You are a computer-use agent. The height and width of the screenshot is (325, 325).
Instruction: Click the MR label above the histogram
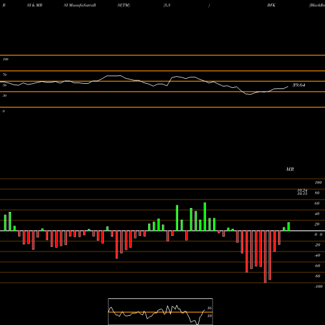[x=290, y=169]
